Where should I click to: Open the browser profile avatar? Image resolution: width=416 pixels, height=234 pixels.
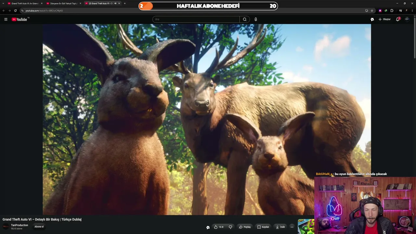(406, 10)
